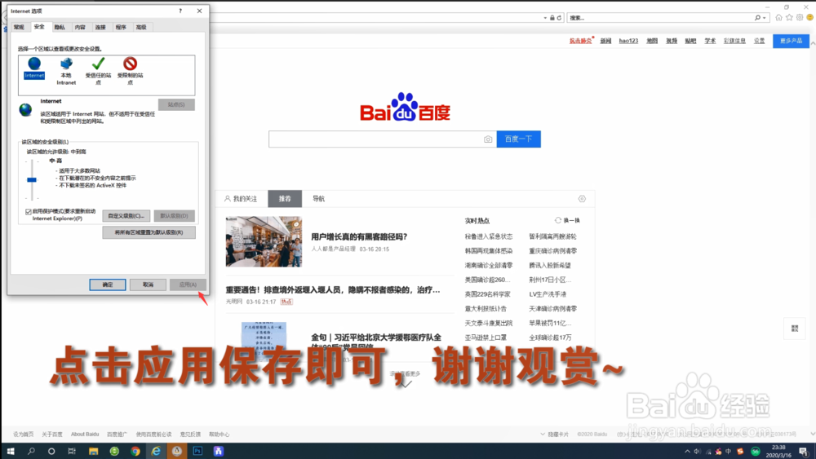Select the 推荐 tab on Baidu
The image size is (816, 459).
pos(285,199)
